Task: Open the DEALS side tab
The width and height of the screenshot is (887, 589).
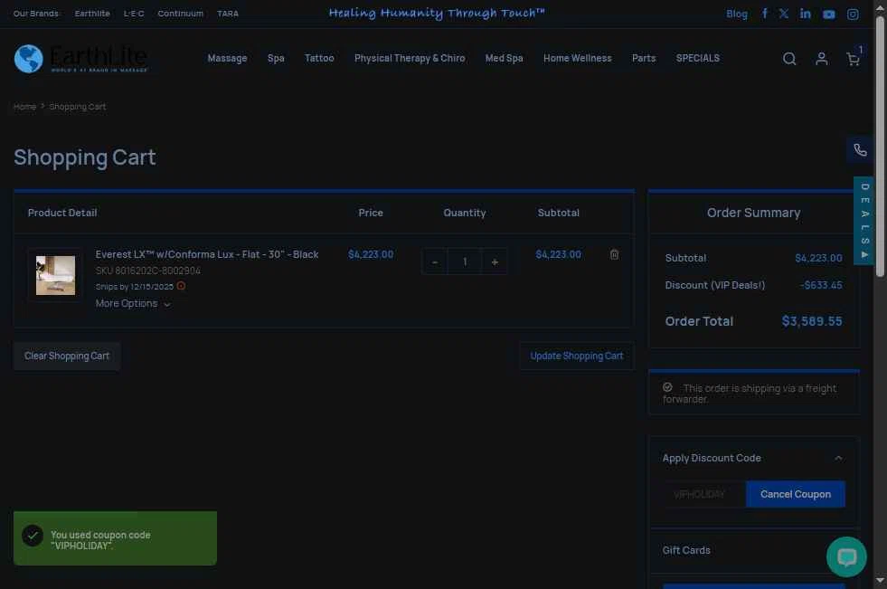Action: click(x=864, y=221)
